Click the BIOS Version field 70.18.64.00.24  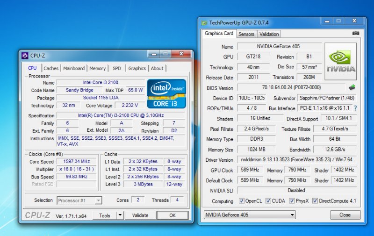coord(291,87)
